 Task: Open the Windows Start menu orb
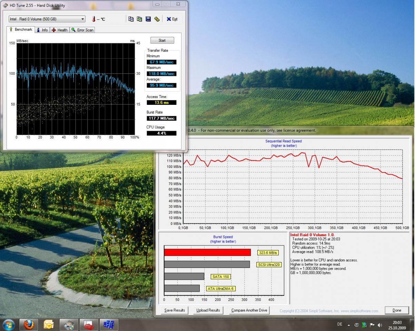8,325
